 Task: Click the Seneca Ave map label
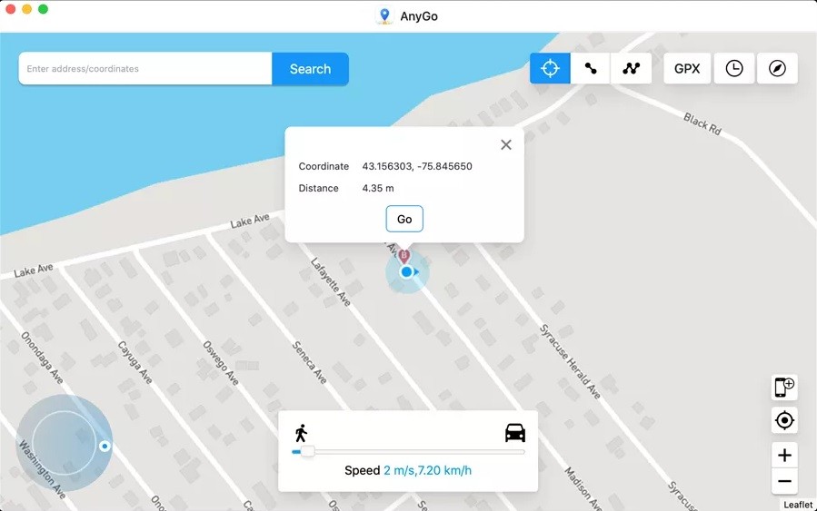[310, 363]
